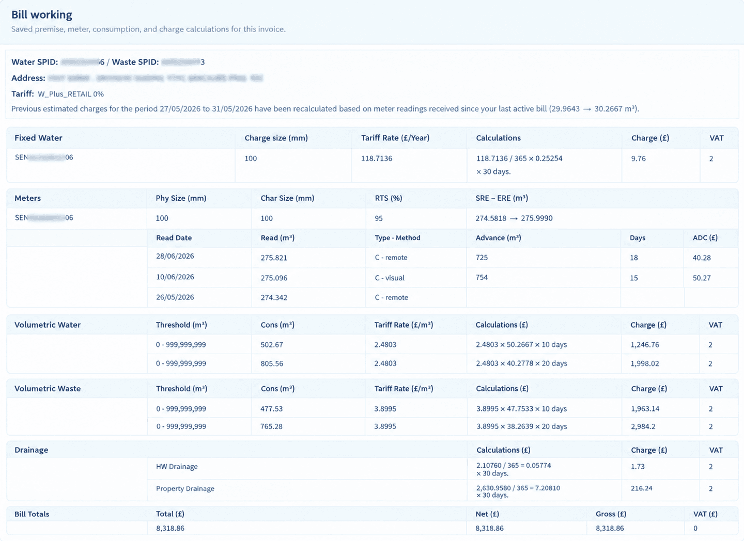This screenshot has width=744, height=541.
Task: Select the "Phy Size (mm)" column header
Action: tap(181, 198)
